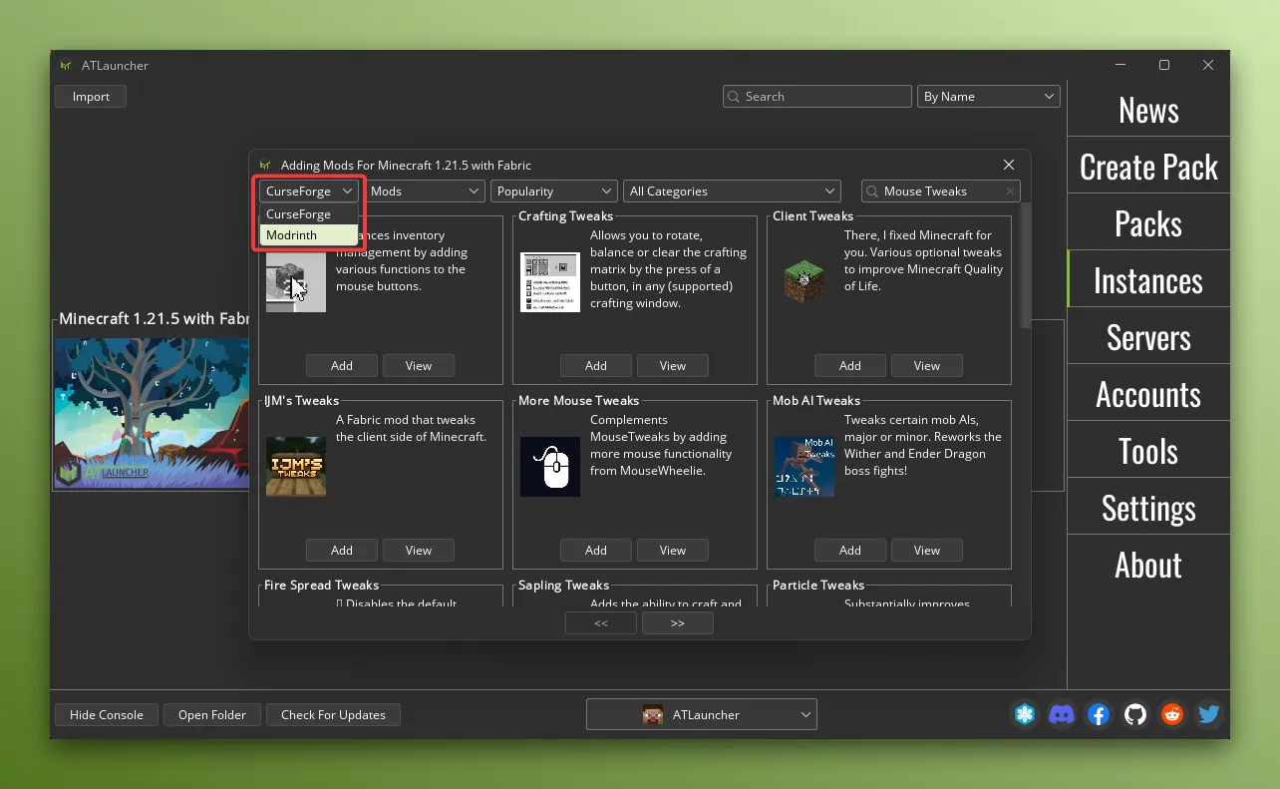Expand the All Categories dropdown
Viewport: 1280px width, 789px height.
(x=732, y=192)
